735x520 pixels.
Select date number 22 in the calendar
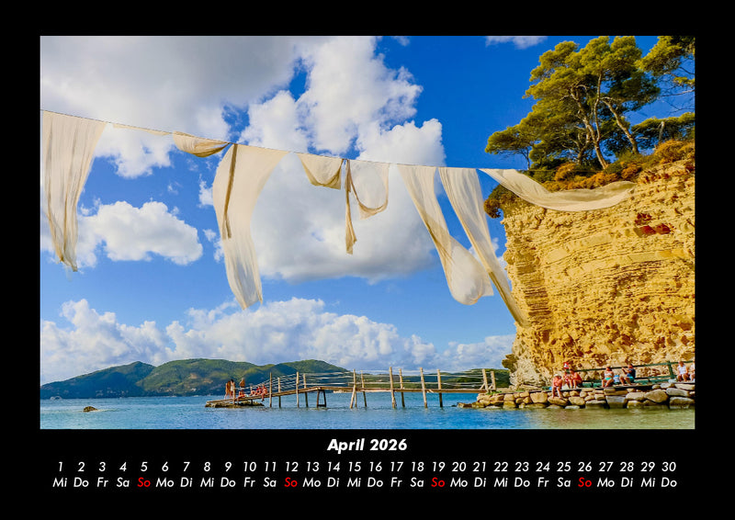tap(501, 467)
